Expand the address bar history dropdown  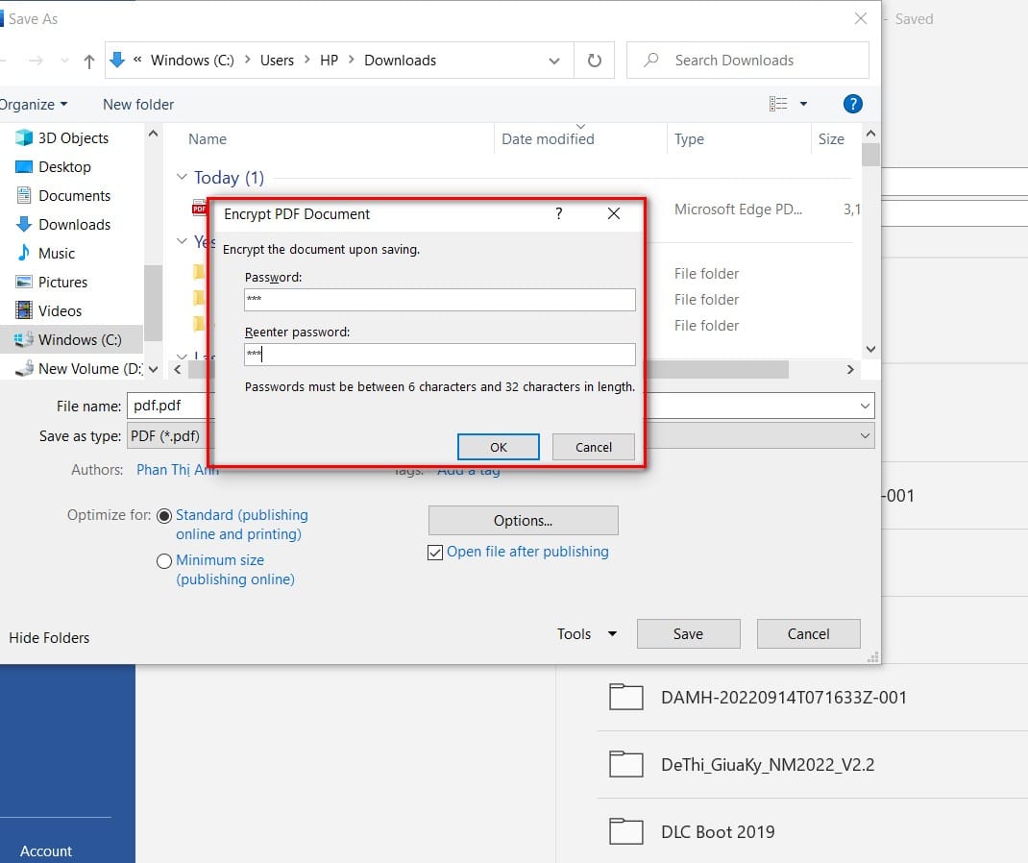pos(554,61)
